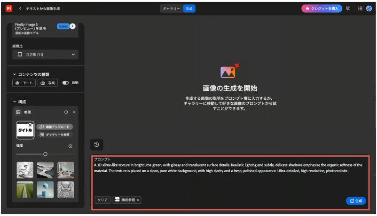Screen dimensions: 377x216
Task: Click the info icon beside 参照
Action: pyautogui.click(x=66, y=112)
